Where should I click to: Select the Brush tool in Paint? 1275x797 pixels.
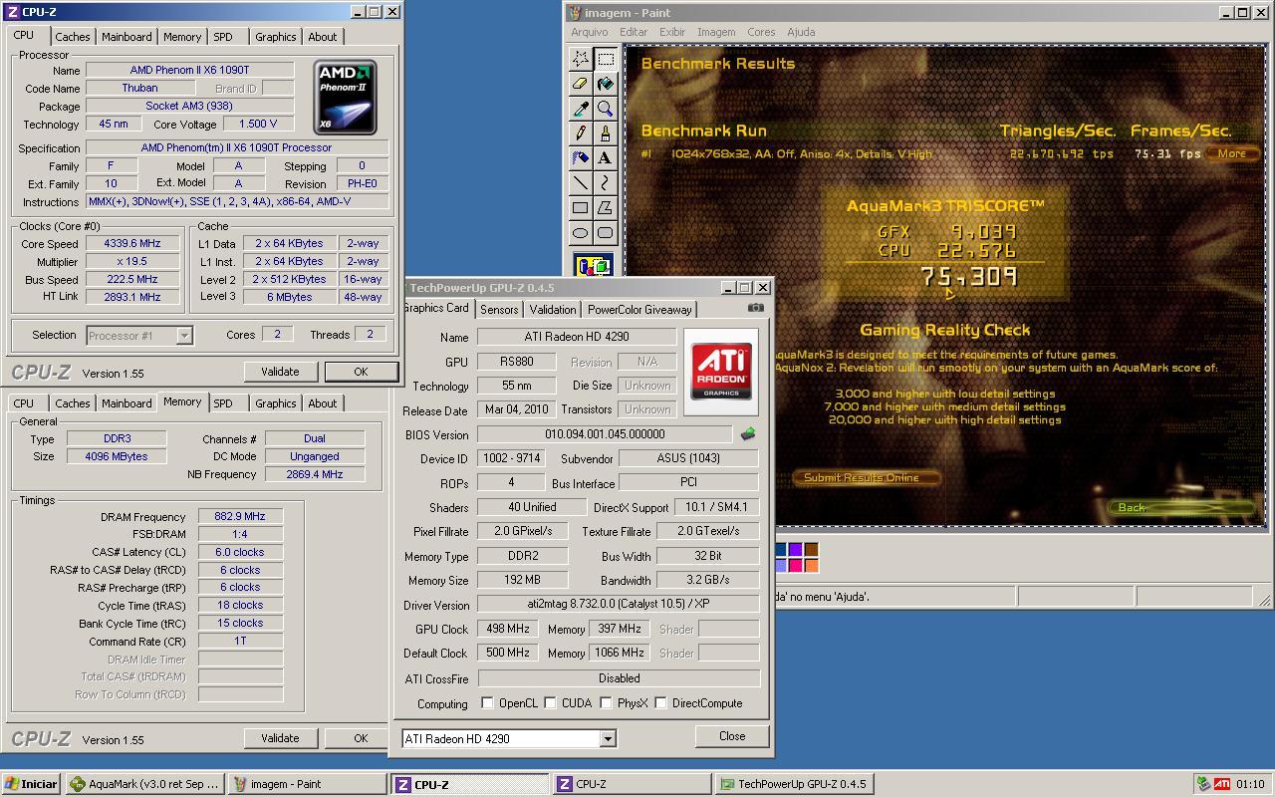point(606,133)
